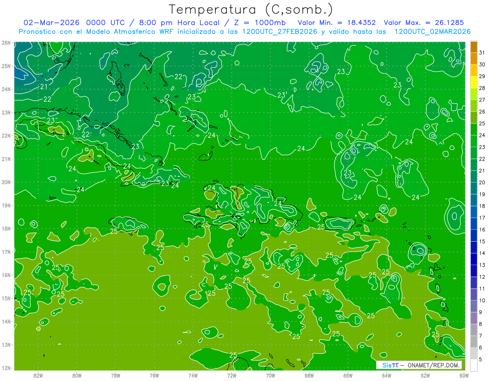Click the 18N latitude axis label

pyautogui.click(x=6, y=229)
